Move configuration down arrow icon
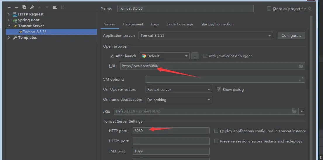 47,7
